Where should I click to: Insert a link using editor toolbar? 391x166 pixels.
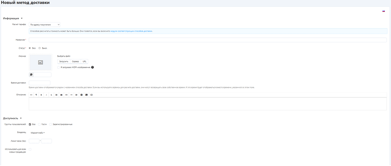pos(66,94)
